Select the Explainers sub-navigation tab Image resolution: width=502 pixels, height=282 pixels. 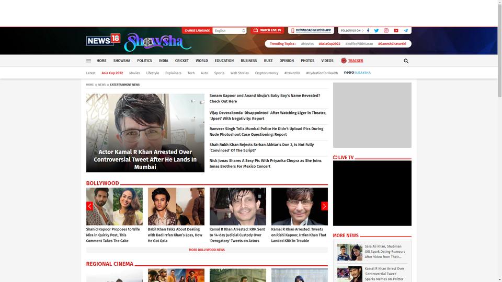click(x=173, y=73)
